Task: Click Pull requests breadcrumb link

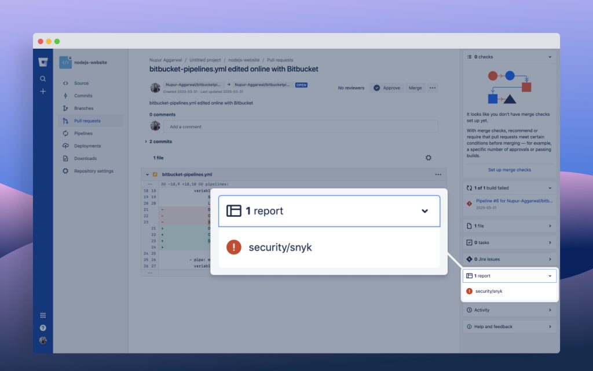Action: coord(280,60)
